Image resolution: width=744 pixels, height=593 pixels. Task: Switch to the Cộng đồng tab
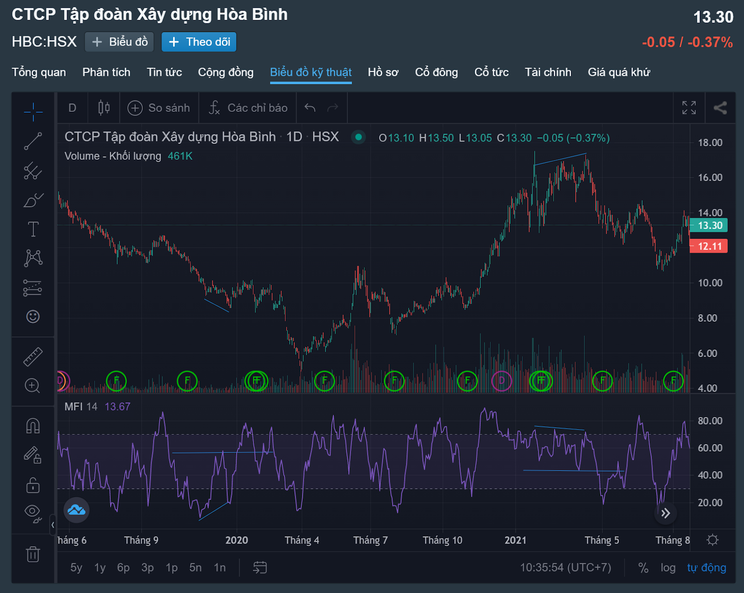coord(226,72)
